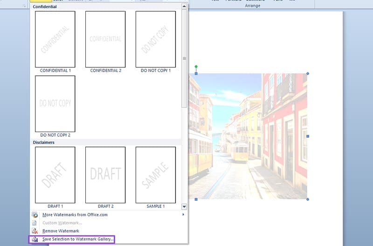Screen dimensions: 373x246
Task: Click the gallery scrollbar down arrow
Action: pos(185,206)
